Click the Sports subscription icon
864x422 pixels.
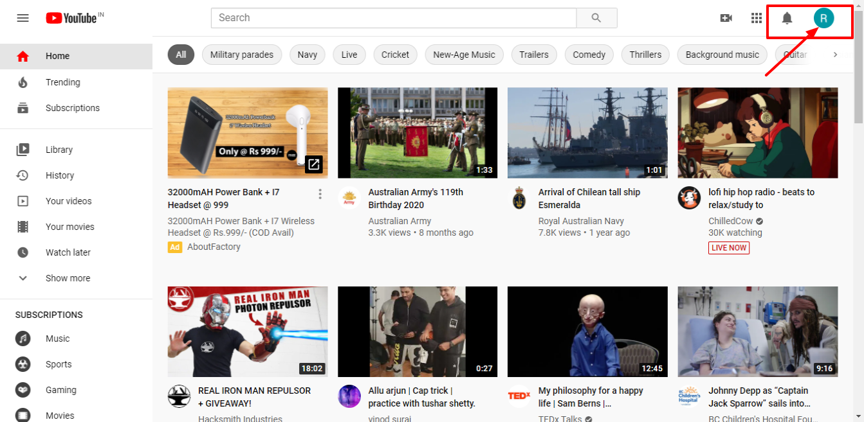click(23, 364)
